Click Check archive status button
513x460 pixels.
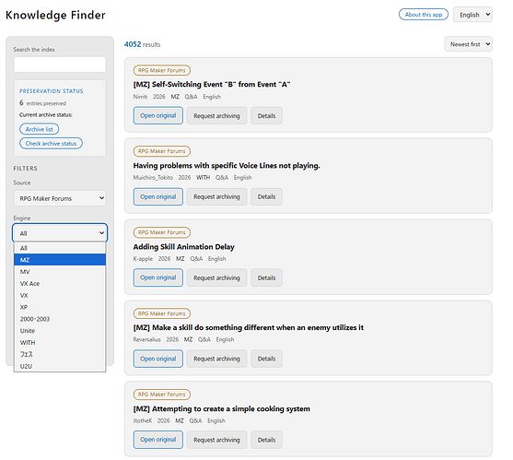(x=51, y=143)
